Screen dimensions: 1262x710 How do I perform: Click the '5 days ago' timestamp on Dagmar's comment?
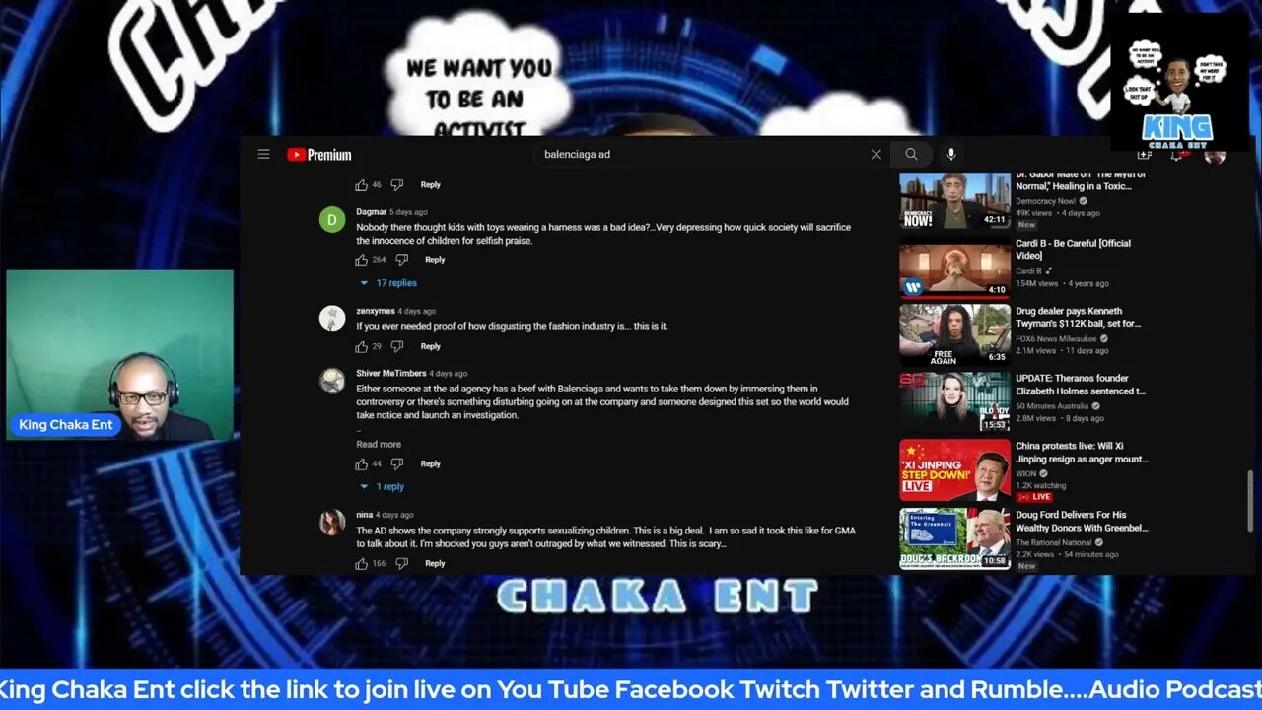coord(408,212)
